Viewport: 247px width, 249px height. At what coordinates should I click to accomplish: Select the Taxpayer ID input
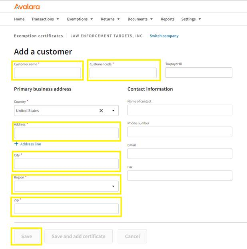pos(198,73)
